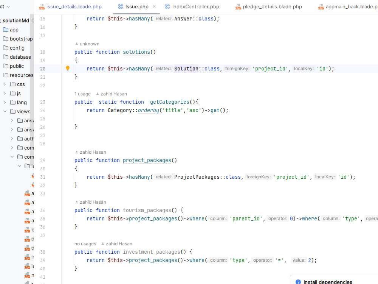
Task: Click 'parent_id' string on line 35
Action: pyautogui.click(x=246, y=218)
